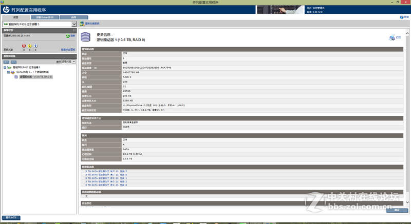The height and width of the screenshot is (224, 411).
Task: Click the fault tolerance value RAID 0
Action: click(x=127, y=77)
